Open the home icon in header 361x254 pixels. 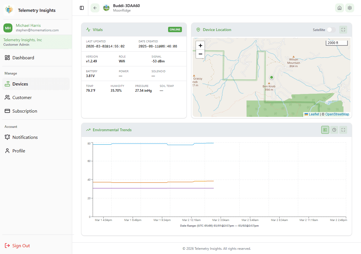340,8
